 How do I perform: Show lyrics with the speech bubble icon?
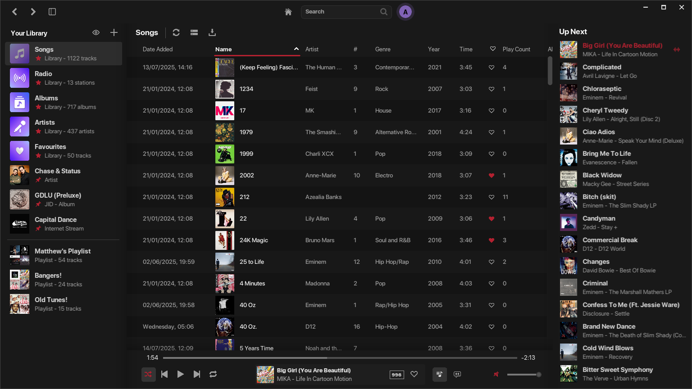pos(457,374)
